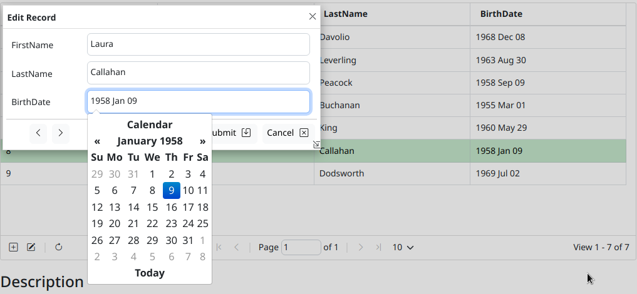Viewport: 637px width, 294px height.
Task: Reload the grid with refresh icon
Action: pos(59,247)
